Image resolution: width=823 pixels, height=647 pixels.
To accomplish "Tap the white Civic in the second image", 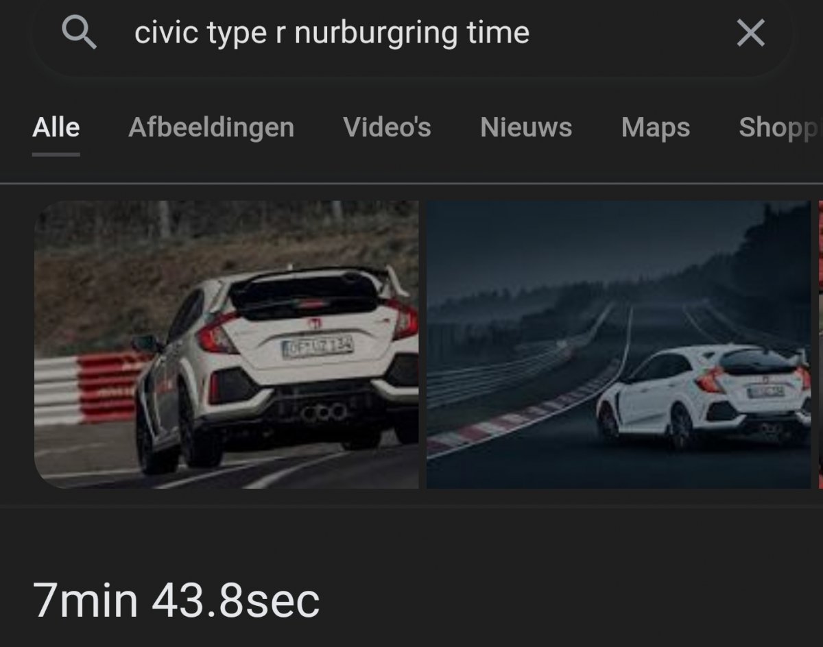I will tap(703, 398).
